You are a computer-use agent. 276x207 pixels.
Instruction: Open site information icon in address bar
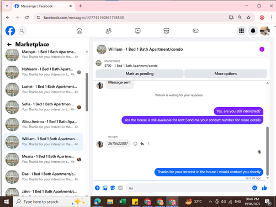[39, 18]
